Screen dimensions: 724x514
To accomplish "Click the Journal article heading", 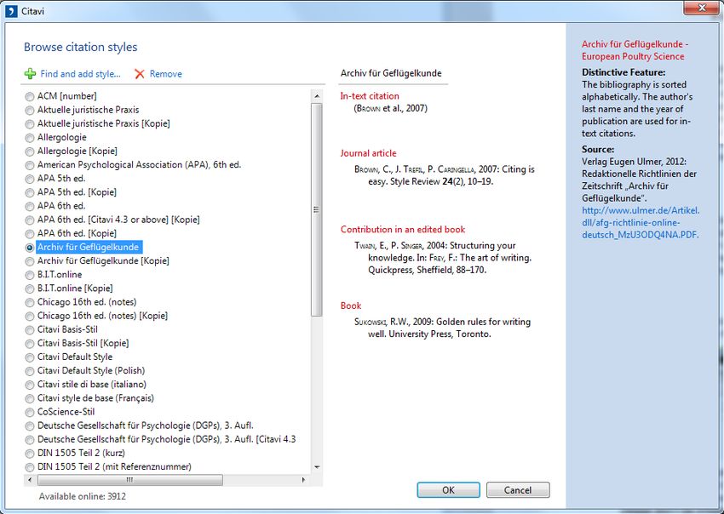I will coord(368,153).
